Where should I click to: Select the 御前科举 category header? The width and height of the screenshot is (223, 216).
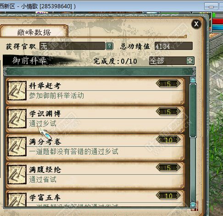pos(29,61)
